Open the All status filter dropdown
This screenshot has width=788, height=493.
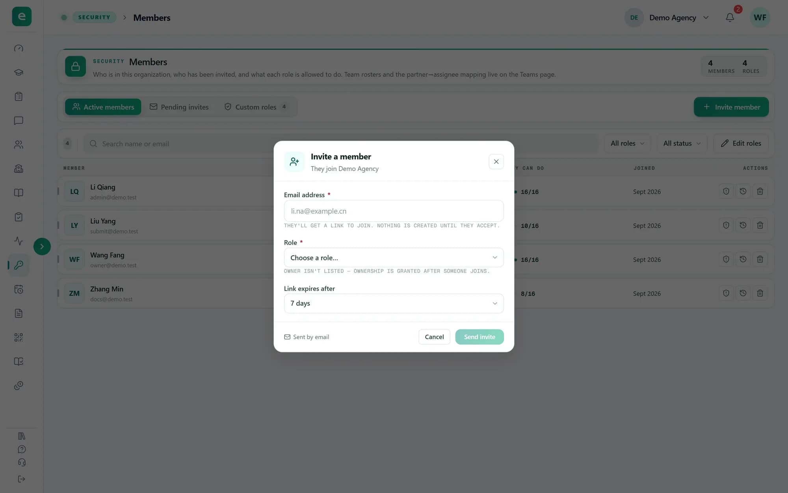[682, 144]
